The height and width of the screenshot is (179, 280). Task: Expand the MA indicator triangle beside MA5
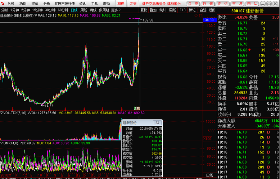(36, 16)
